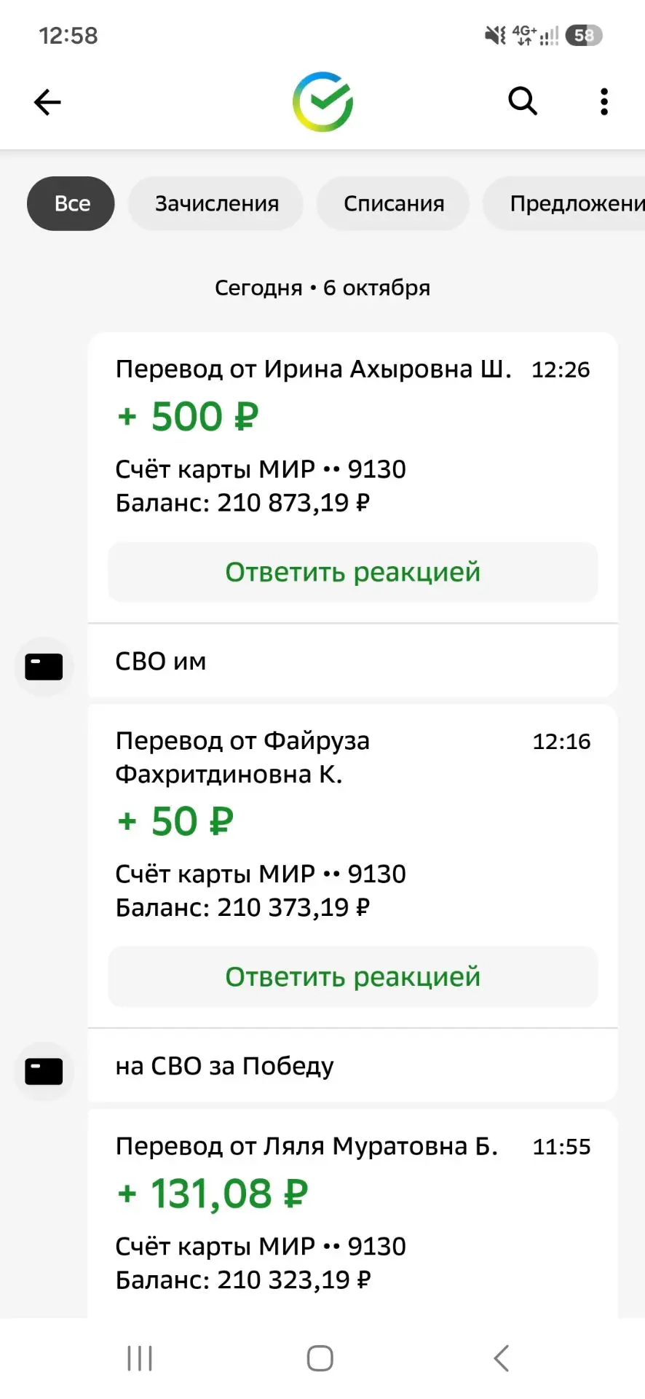Tap the back arrow in header
Screen dimensions: 645x1399
coord(47,102)
